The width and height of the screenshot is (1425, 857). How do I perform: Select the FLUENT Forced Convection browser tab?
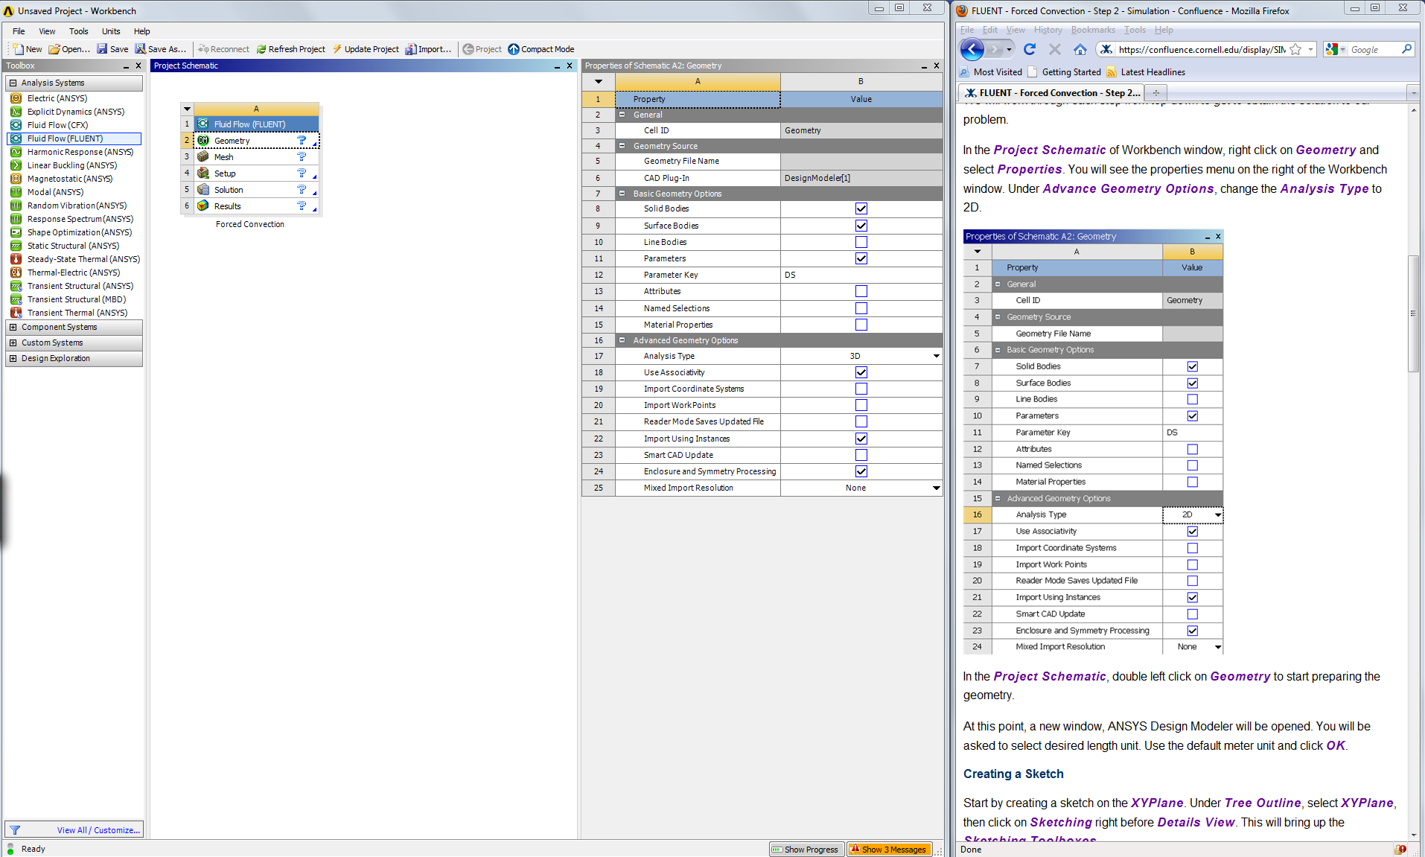point(1052,93)
